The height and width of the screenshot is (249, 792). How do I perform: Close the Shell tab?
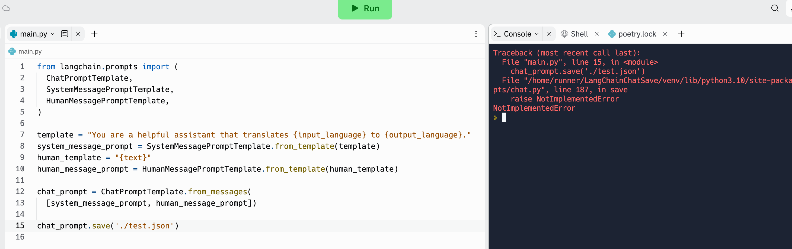coord(597,34)
